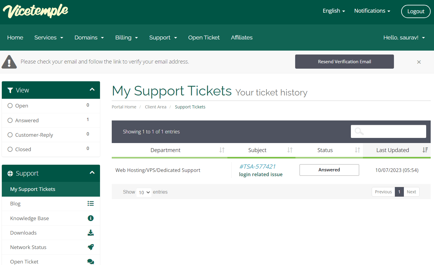Click the Open Ticket chat icon

click(x=91, y=261)
